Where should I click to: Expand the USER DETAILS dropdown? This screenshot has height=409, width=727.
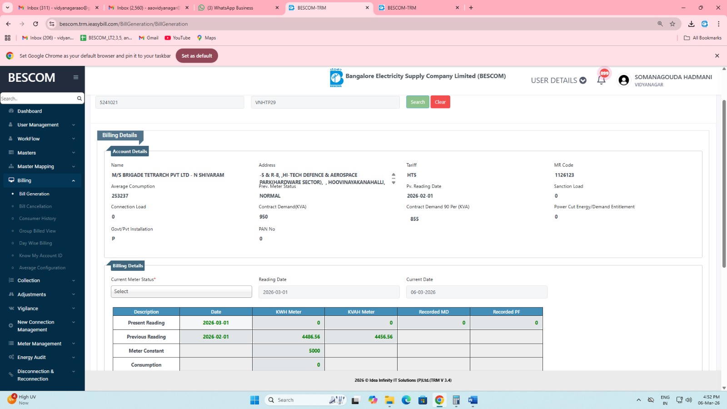point(558,80)
